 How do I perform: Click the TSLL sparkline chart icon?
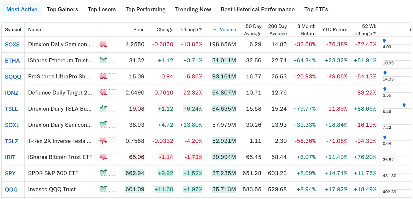[108, 108]
